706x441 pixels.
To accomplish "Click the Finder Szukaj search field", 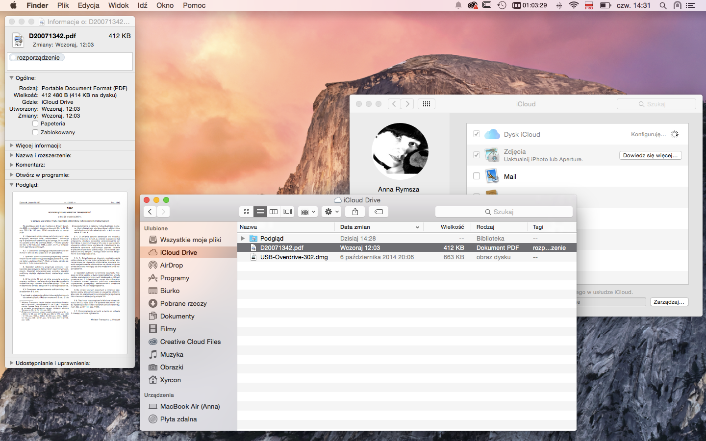I will (x=504, y=212).
